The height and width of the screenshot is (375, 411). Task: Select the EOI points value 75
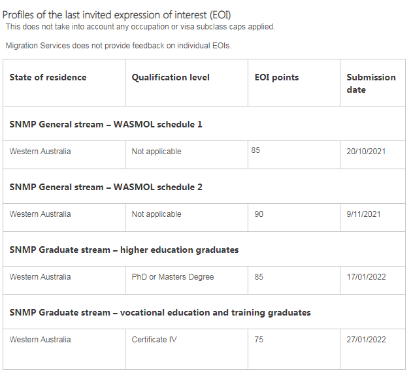259,340
